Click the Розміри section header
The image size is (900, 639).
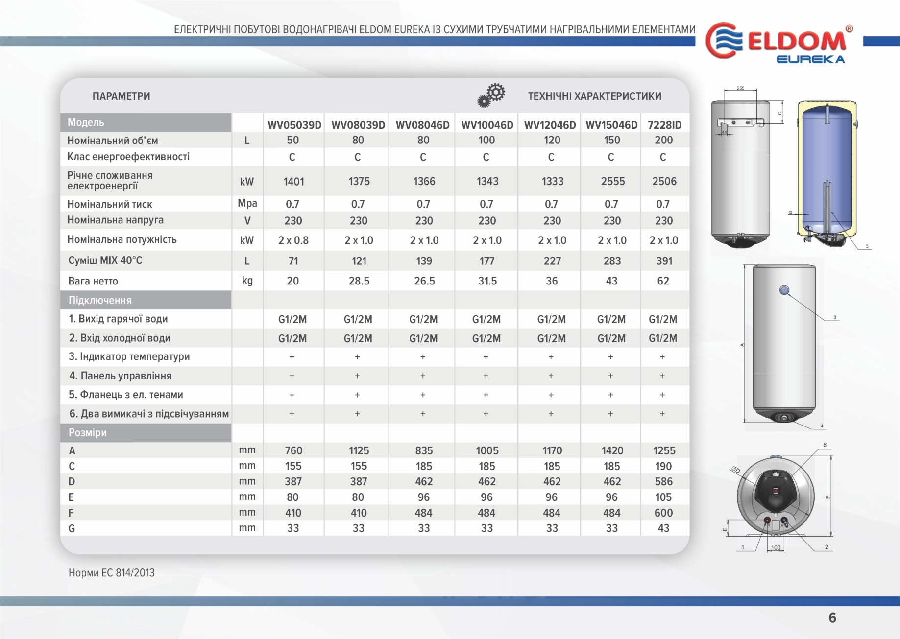coord(146,433)
